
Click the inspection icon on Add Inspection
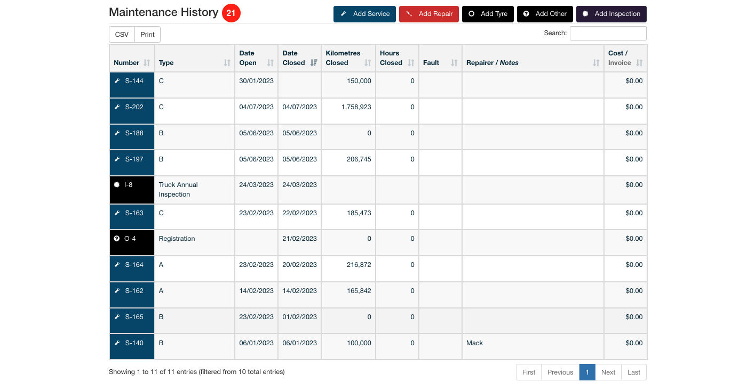point(585,14)
